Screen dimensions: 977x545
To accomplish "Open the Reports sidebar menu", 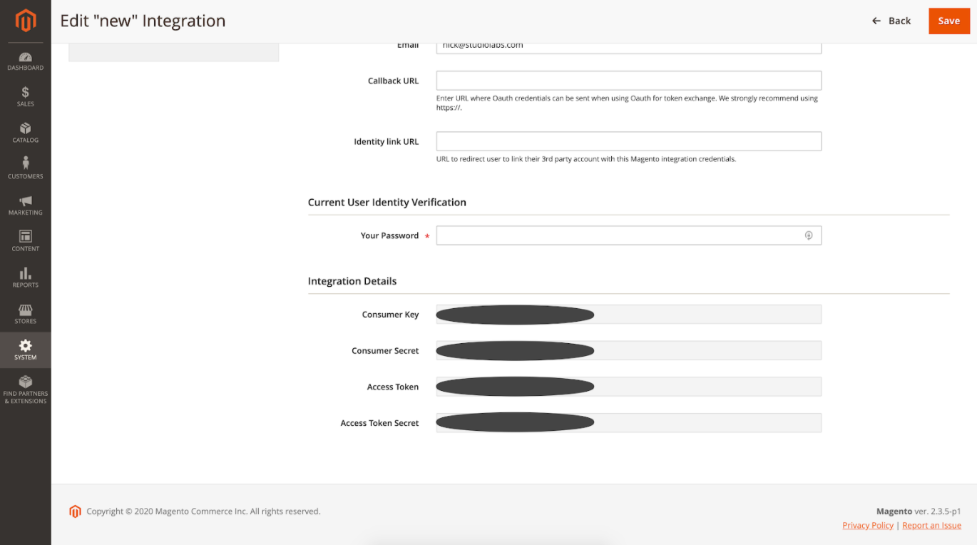I will click(26, 278).
